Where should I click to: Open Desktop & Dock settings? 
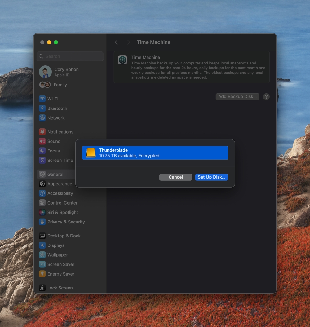pyautogui.click(x=64, y=236)
